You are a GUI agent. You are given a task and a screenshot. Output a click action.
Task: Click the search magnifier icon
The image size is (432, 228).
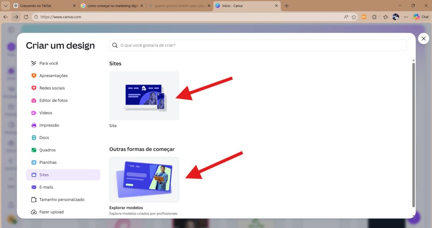click(x=115, y=45)
